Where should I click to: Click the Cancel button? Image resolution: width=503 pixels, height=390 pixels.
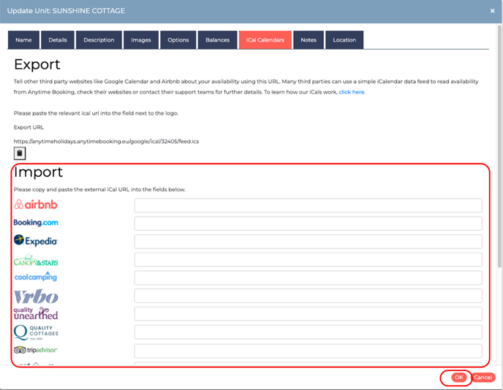[483, 378]
